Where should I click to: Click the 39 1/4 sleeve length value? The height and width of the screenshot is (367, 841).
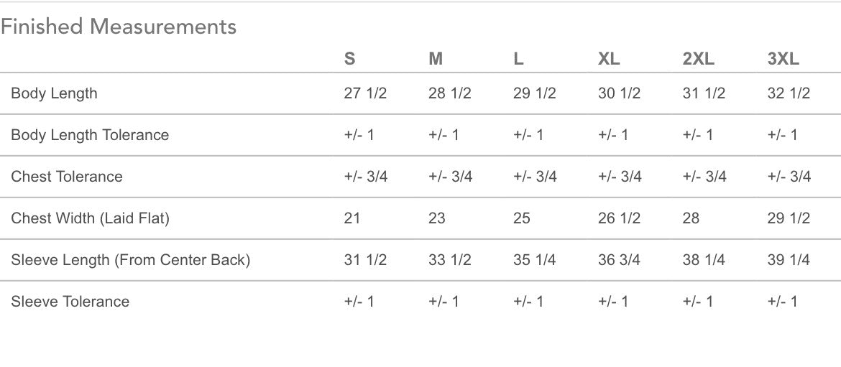tap(789, 260)
